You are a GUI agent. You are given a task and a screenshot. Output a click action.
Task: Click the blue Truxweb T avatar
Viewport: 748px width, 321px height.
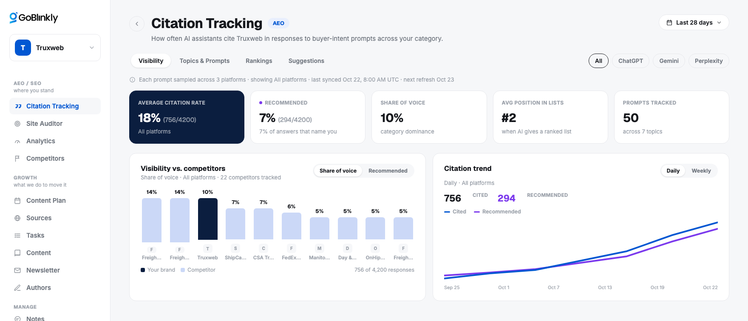pos(23,48)
